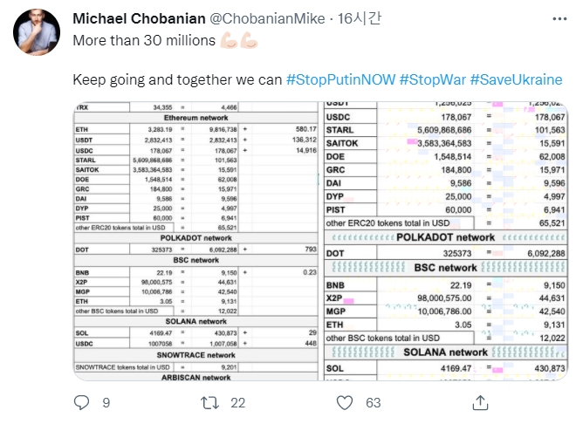Like the tweet with the heart icon
576x424 pixels.
[x=346, y=402]
